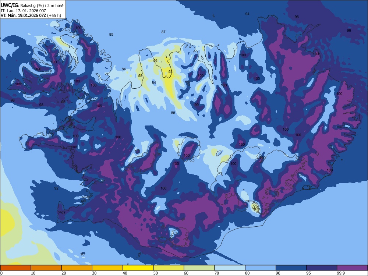
Task: Click the 'IT: Lau. 17. 01. 2026 00Z' line
Action: [x=23, y=11]
